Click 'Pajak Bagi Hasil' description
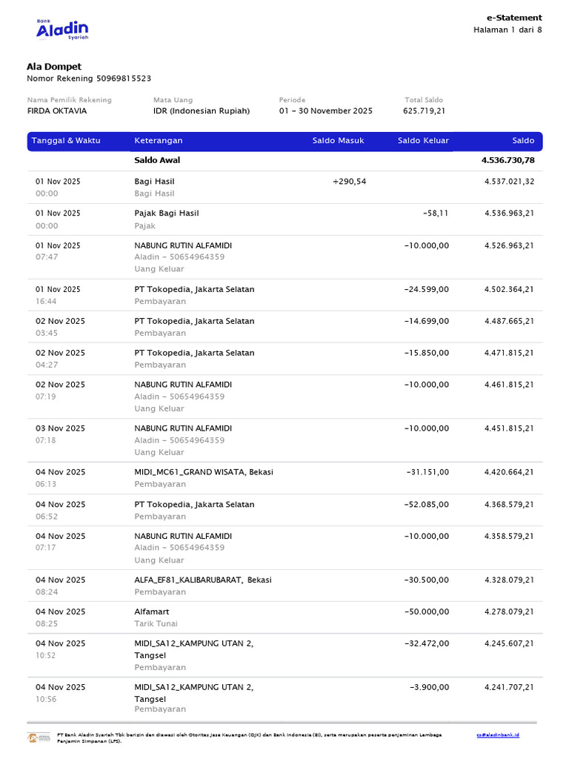This screenshot has height=759, width=569. point(167,213)
